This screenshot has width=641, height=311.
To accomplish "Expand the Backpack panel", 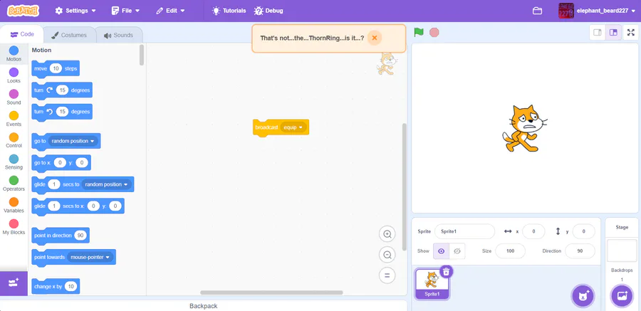I will click(x=203, y=306).
